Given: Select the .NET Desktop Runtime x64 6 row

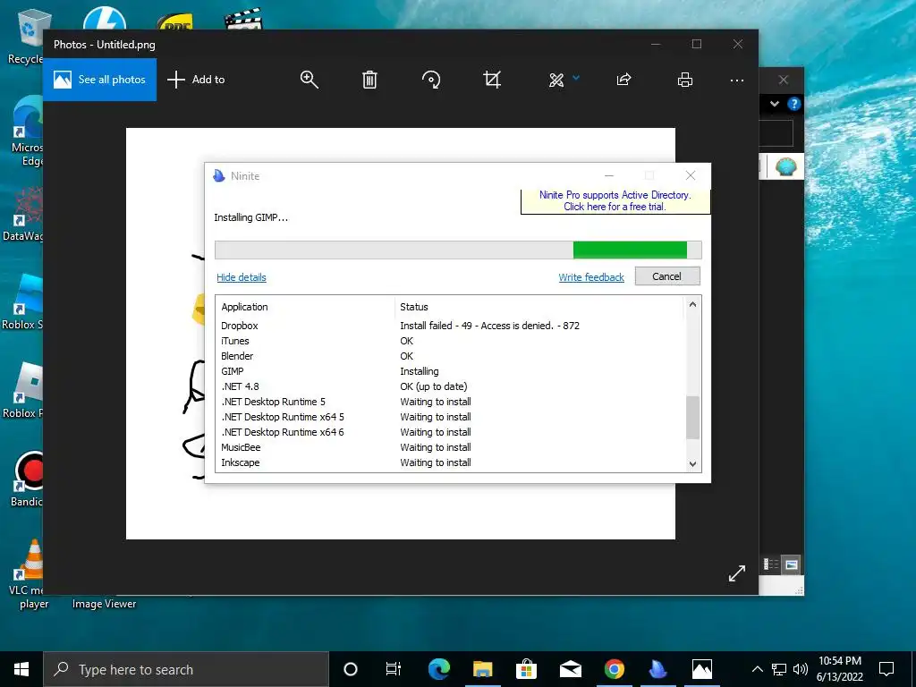Looking at the screenshot, I should (451, 432).
